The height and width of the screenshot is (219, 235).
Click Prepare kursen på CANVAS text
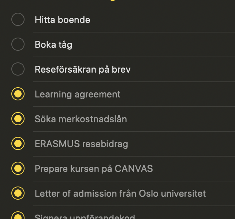(x=94, y=169)
